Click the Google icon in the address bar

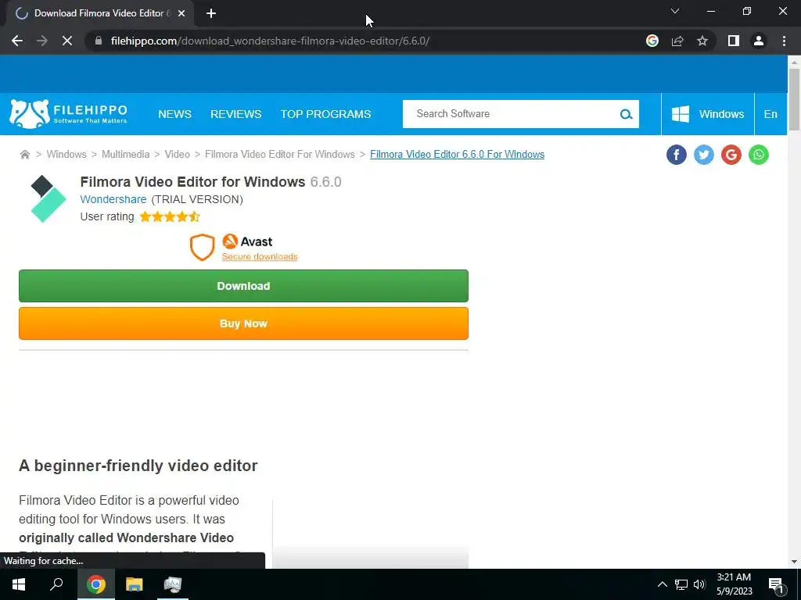coord(652,41)
